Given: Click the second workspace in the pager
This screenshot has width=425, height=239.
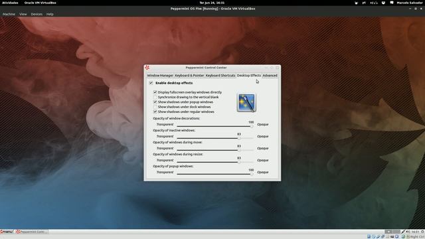Looking at the screenshot, I should [x=396, y=232].
